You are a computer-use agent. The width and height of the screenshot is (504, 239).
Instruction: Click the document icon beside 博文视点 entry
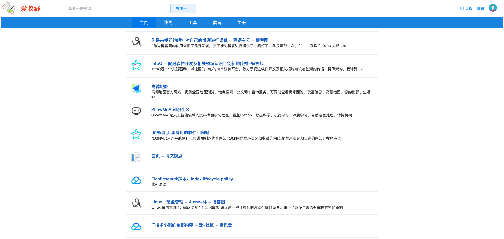tap(136, 157)
